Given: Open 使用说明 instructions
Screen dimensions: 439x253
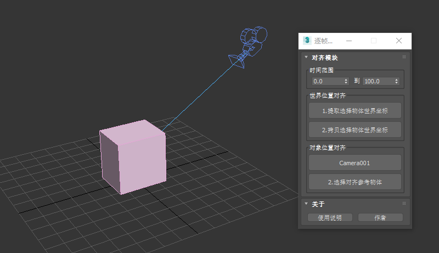Looking at the screenshot, I should coord(329,217).
